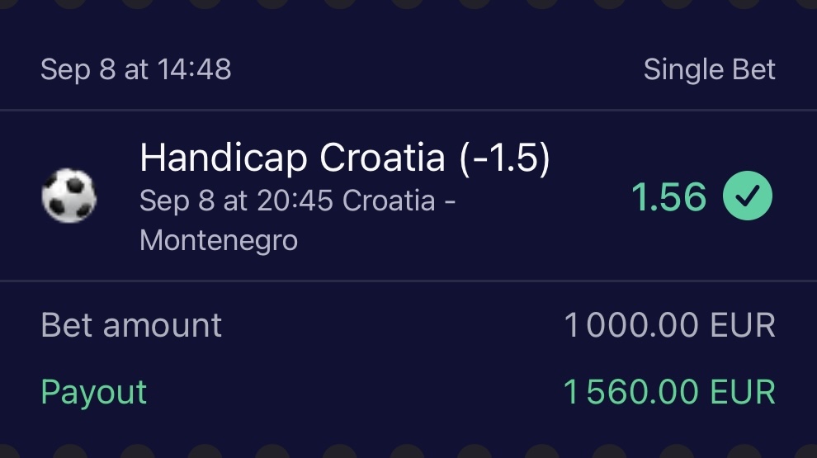
Task: Select the "Bet amount" label
Action: pos(131,325)
